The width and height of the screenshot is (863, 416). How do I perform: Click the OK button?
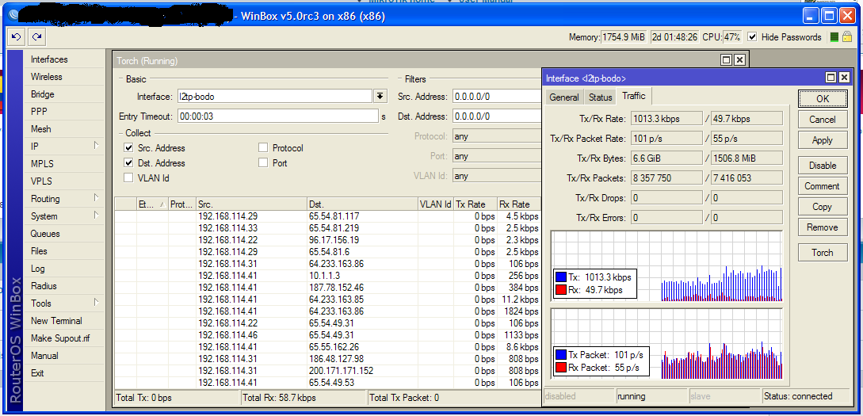pyautogui.click(x=823, y=98)
